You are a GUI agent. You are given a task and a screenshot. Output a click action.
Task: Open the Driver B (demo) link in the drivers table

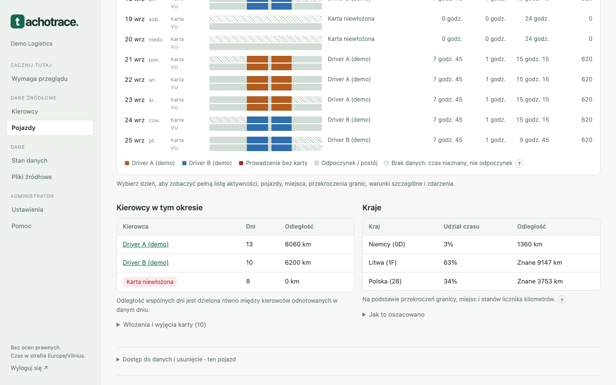coord(146,263)
